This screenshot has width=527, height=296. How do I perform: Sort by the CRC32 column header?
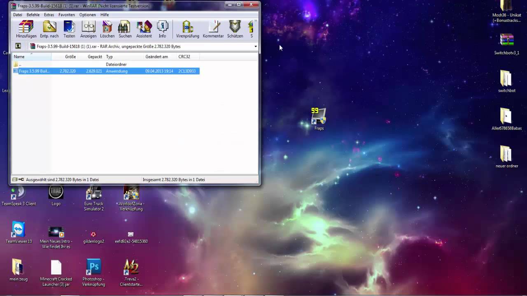pyautogui.click(x=188, y=57)
